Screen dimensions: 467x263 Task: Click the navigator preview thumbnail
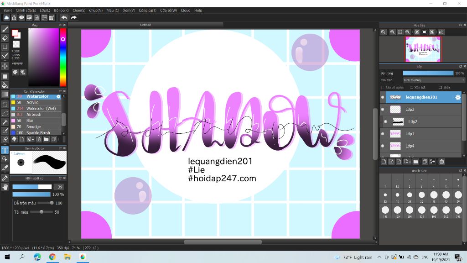423,49
